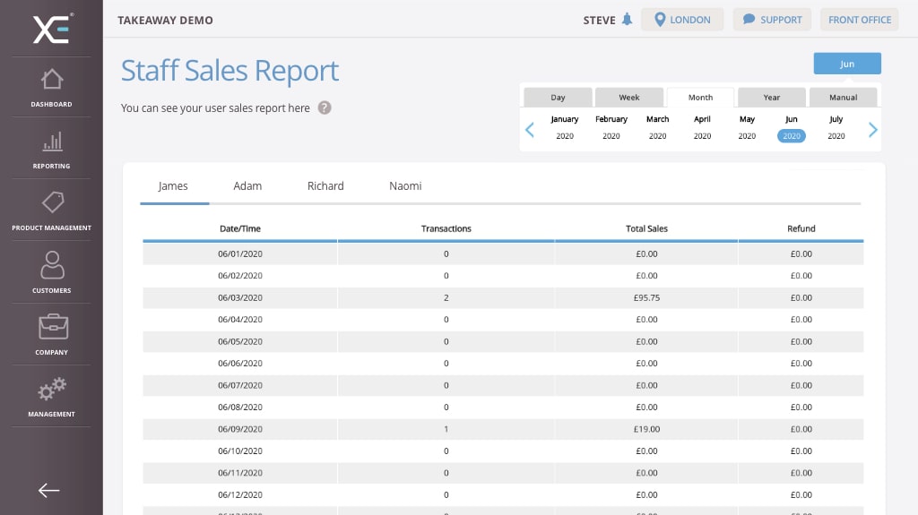918x515 pixels.
Task: Select March 2020 in month picker
Action: click(x=657, y=127)
